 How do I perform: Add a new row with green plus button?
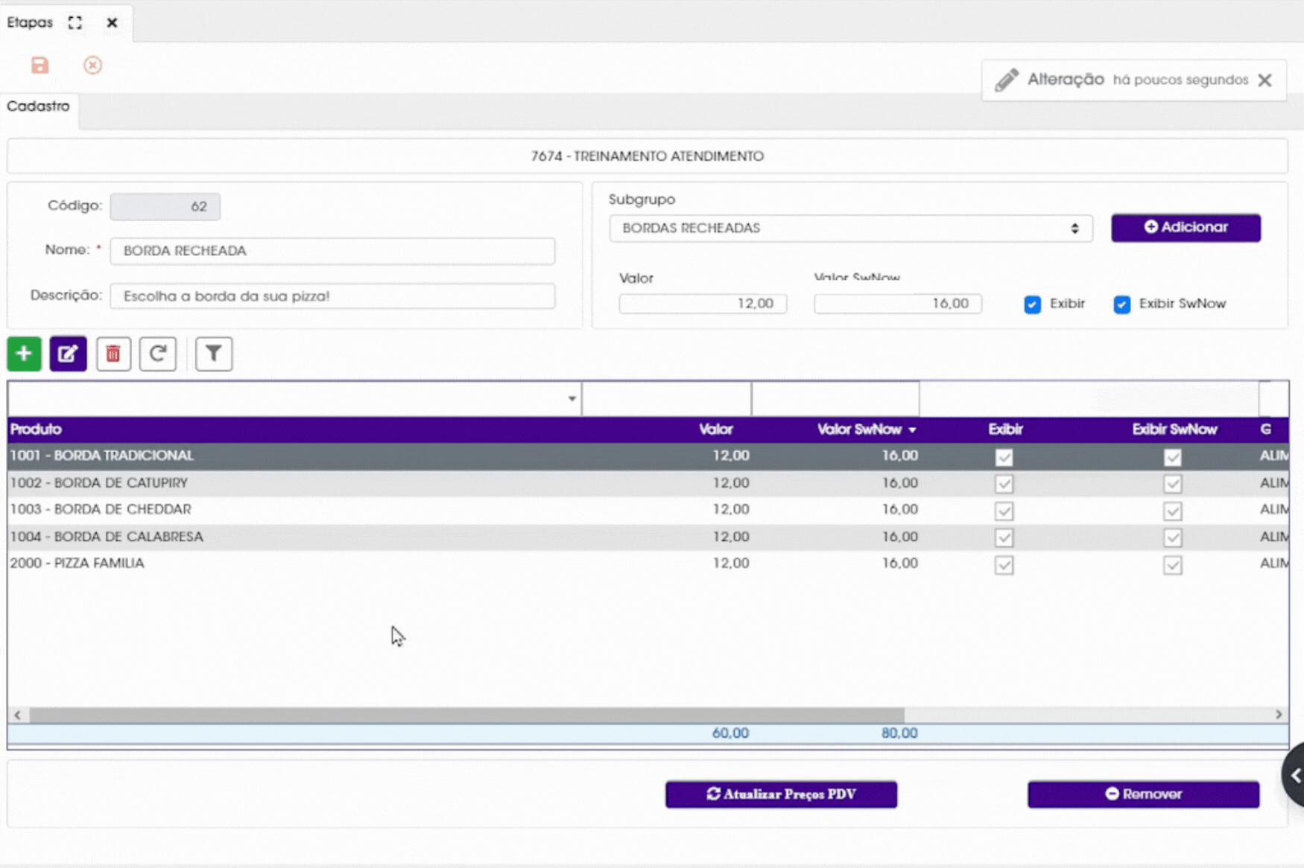pyautogui.click(x=24, y=354)
